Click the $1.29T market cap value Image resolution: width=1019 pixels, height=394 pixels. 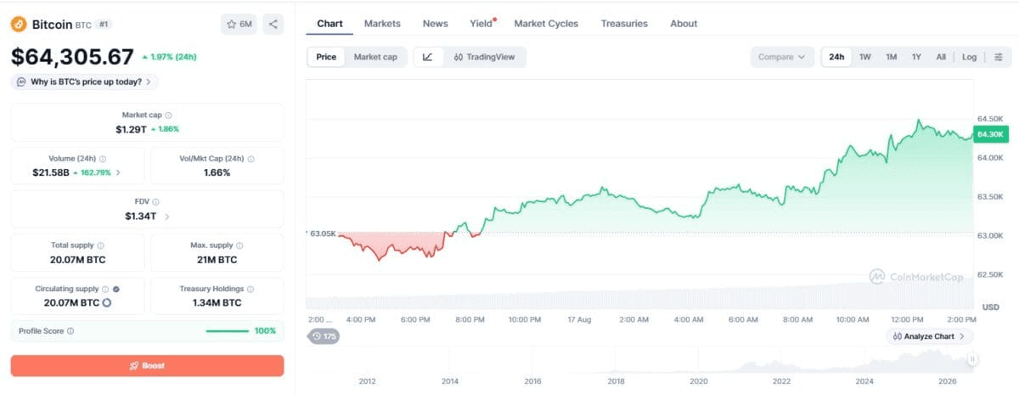pyautogui.click(x=132, y=129)
